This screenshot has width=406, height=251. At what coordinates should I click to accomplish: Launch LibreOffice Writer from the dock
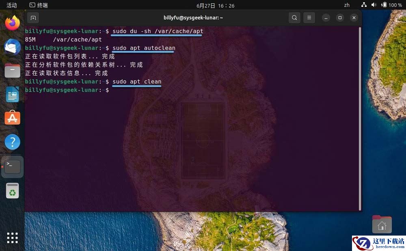13,94
